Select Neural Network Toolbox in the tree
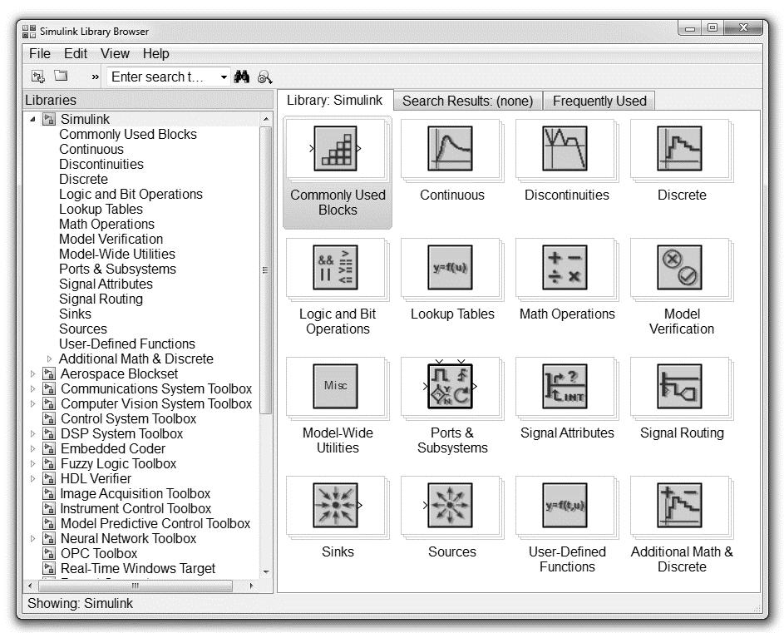 [129, 538]
